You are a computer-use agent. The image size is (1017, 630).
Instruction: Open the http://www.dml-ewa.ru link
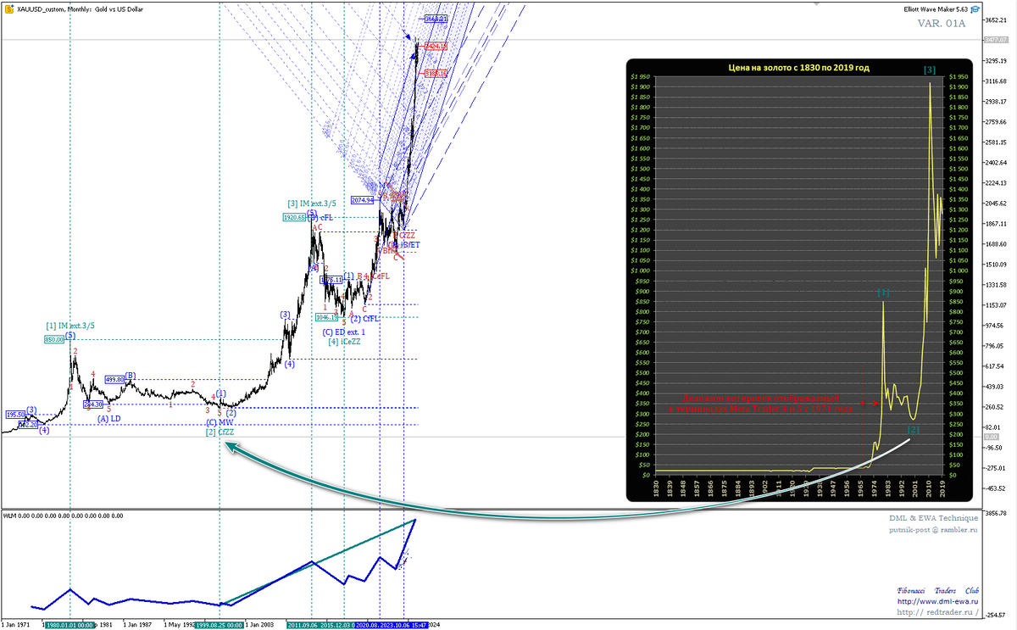[937, 601]
